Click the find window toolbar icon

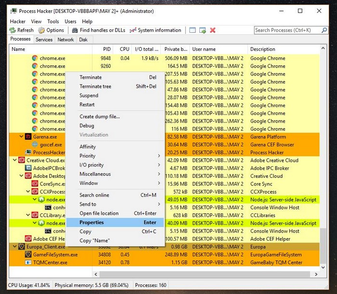point(193,30)
